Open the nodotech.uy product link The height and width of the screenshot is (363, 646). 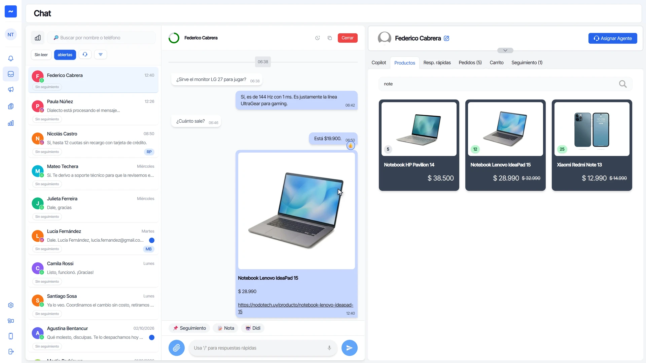[295, 308]
